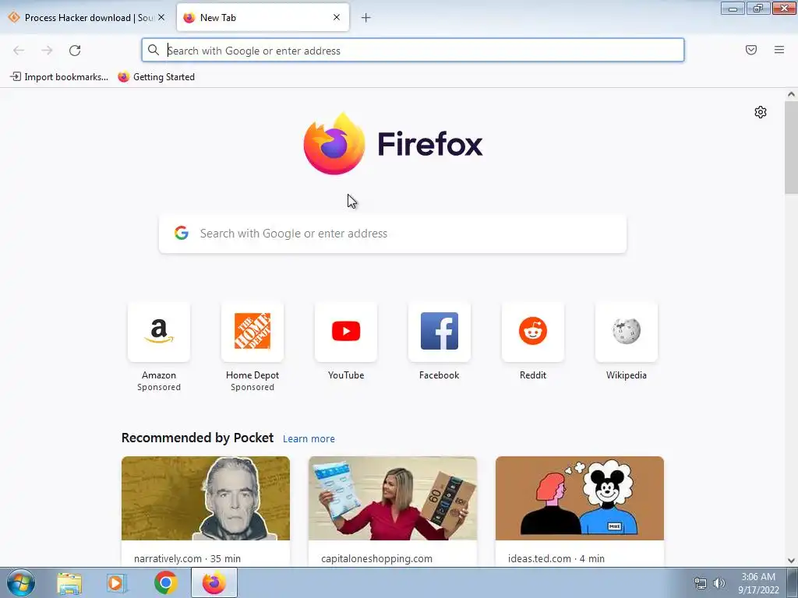Close the New Tab tab
This screenshot has height=598, width=798.
pyautogui.click(x=337, y=17)
